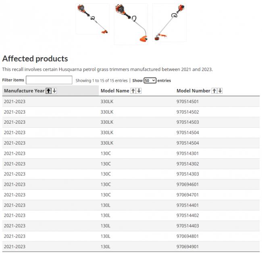Select model number 970514503

[188, 122]
